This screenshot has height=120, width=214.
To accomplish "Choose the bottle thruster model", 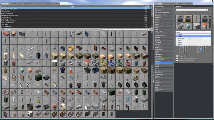I will pyautogui.click(x=196, y=19).
